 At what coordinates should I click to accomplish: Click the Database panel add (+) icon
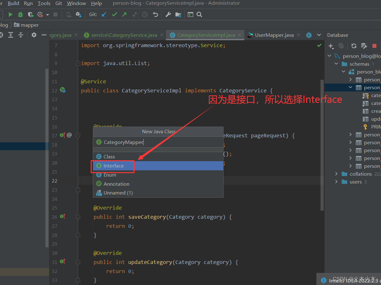pyautogui.click(x=331, y=46)
